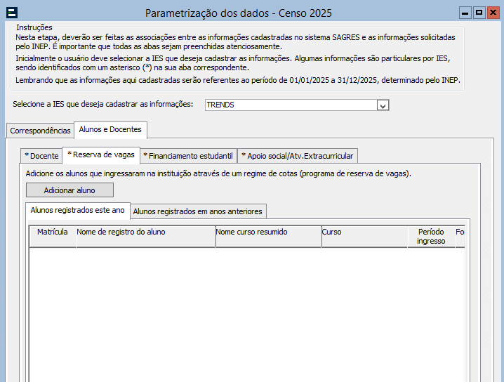This screenshot has width=504, height=382.
Task: Open the Docente sub-tab
Action: point(41,156)
